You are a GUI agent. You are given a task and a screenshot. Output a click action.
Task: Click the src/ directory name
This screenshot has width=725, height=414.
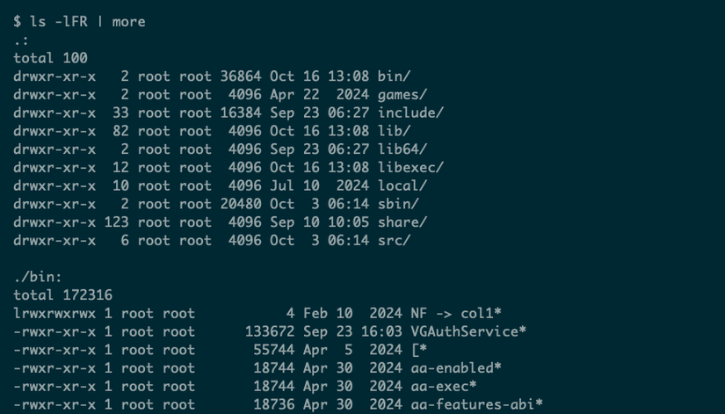coord(393,240)
